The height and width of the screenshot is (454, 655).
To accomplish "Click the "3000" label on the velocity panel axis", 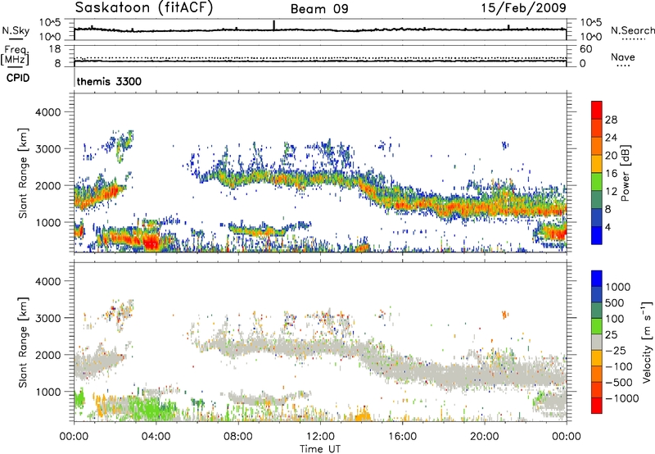I will (x=47, y=318).
